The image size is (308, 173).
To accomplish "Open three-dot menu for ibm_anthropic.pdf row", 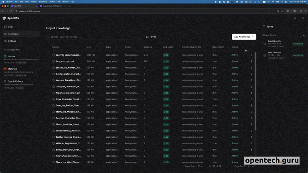I will pyautogui.click(x=251, y=61).
